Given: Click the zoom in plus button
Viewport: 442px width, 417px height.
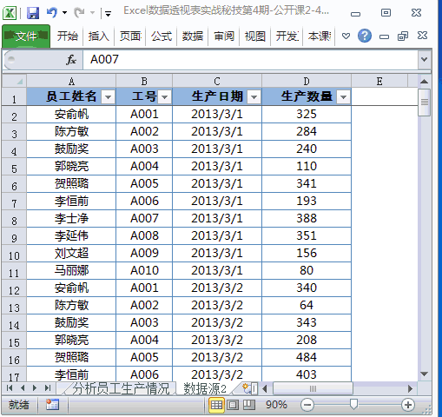Looking at the screenshot, I should [408, 405].
